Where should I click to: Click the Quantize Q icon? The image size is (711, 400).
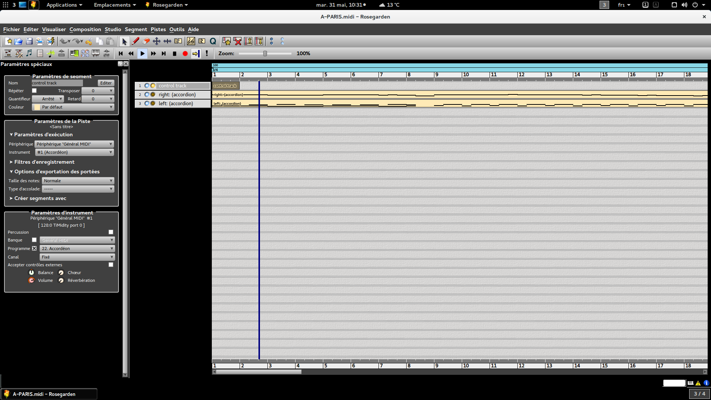tap(213, 41)
